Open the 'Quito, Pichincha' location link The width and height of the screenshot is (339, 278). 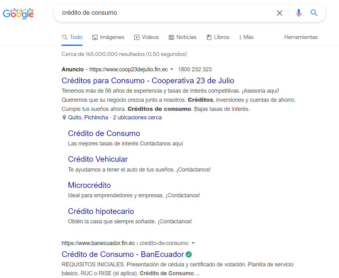point(88,117)
